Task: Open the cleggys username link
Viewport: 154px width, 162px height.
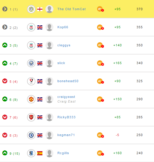Action: click(x=64, y=45)
